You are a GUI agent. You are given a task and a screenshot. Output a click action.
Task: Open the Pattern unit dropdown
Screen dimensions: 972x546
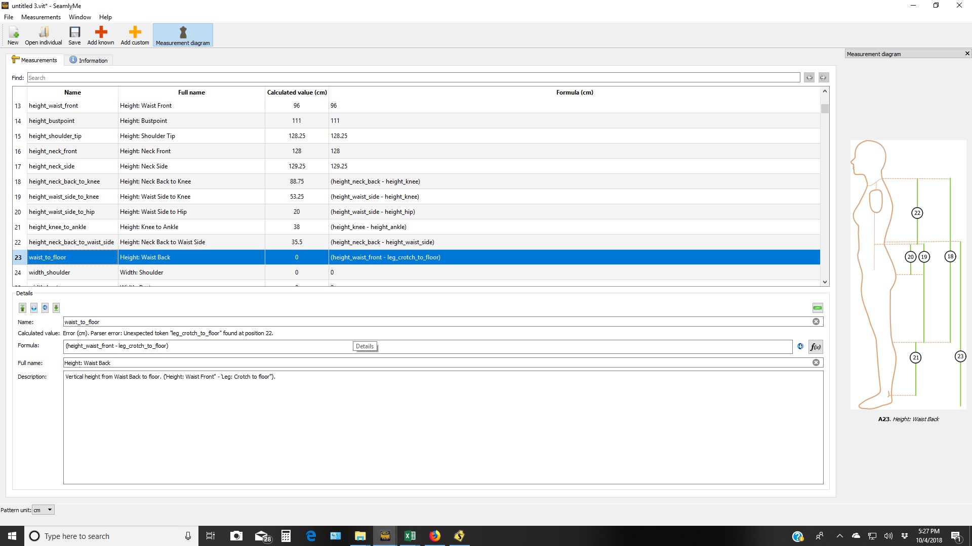point(43,510)
